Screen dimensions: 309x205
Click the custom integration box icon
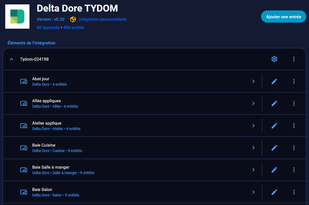(73, 19)
